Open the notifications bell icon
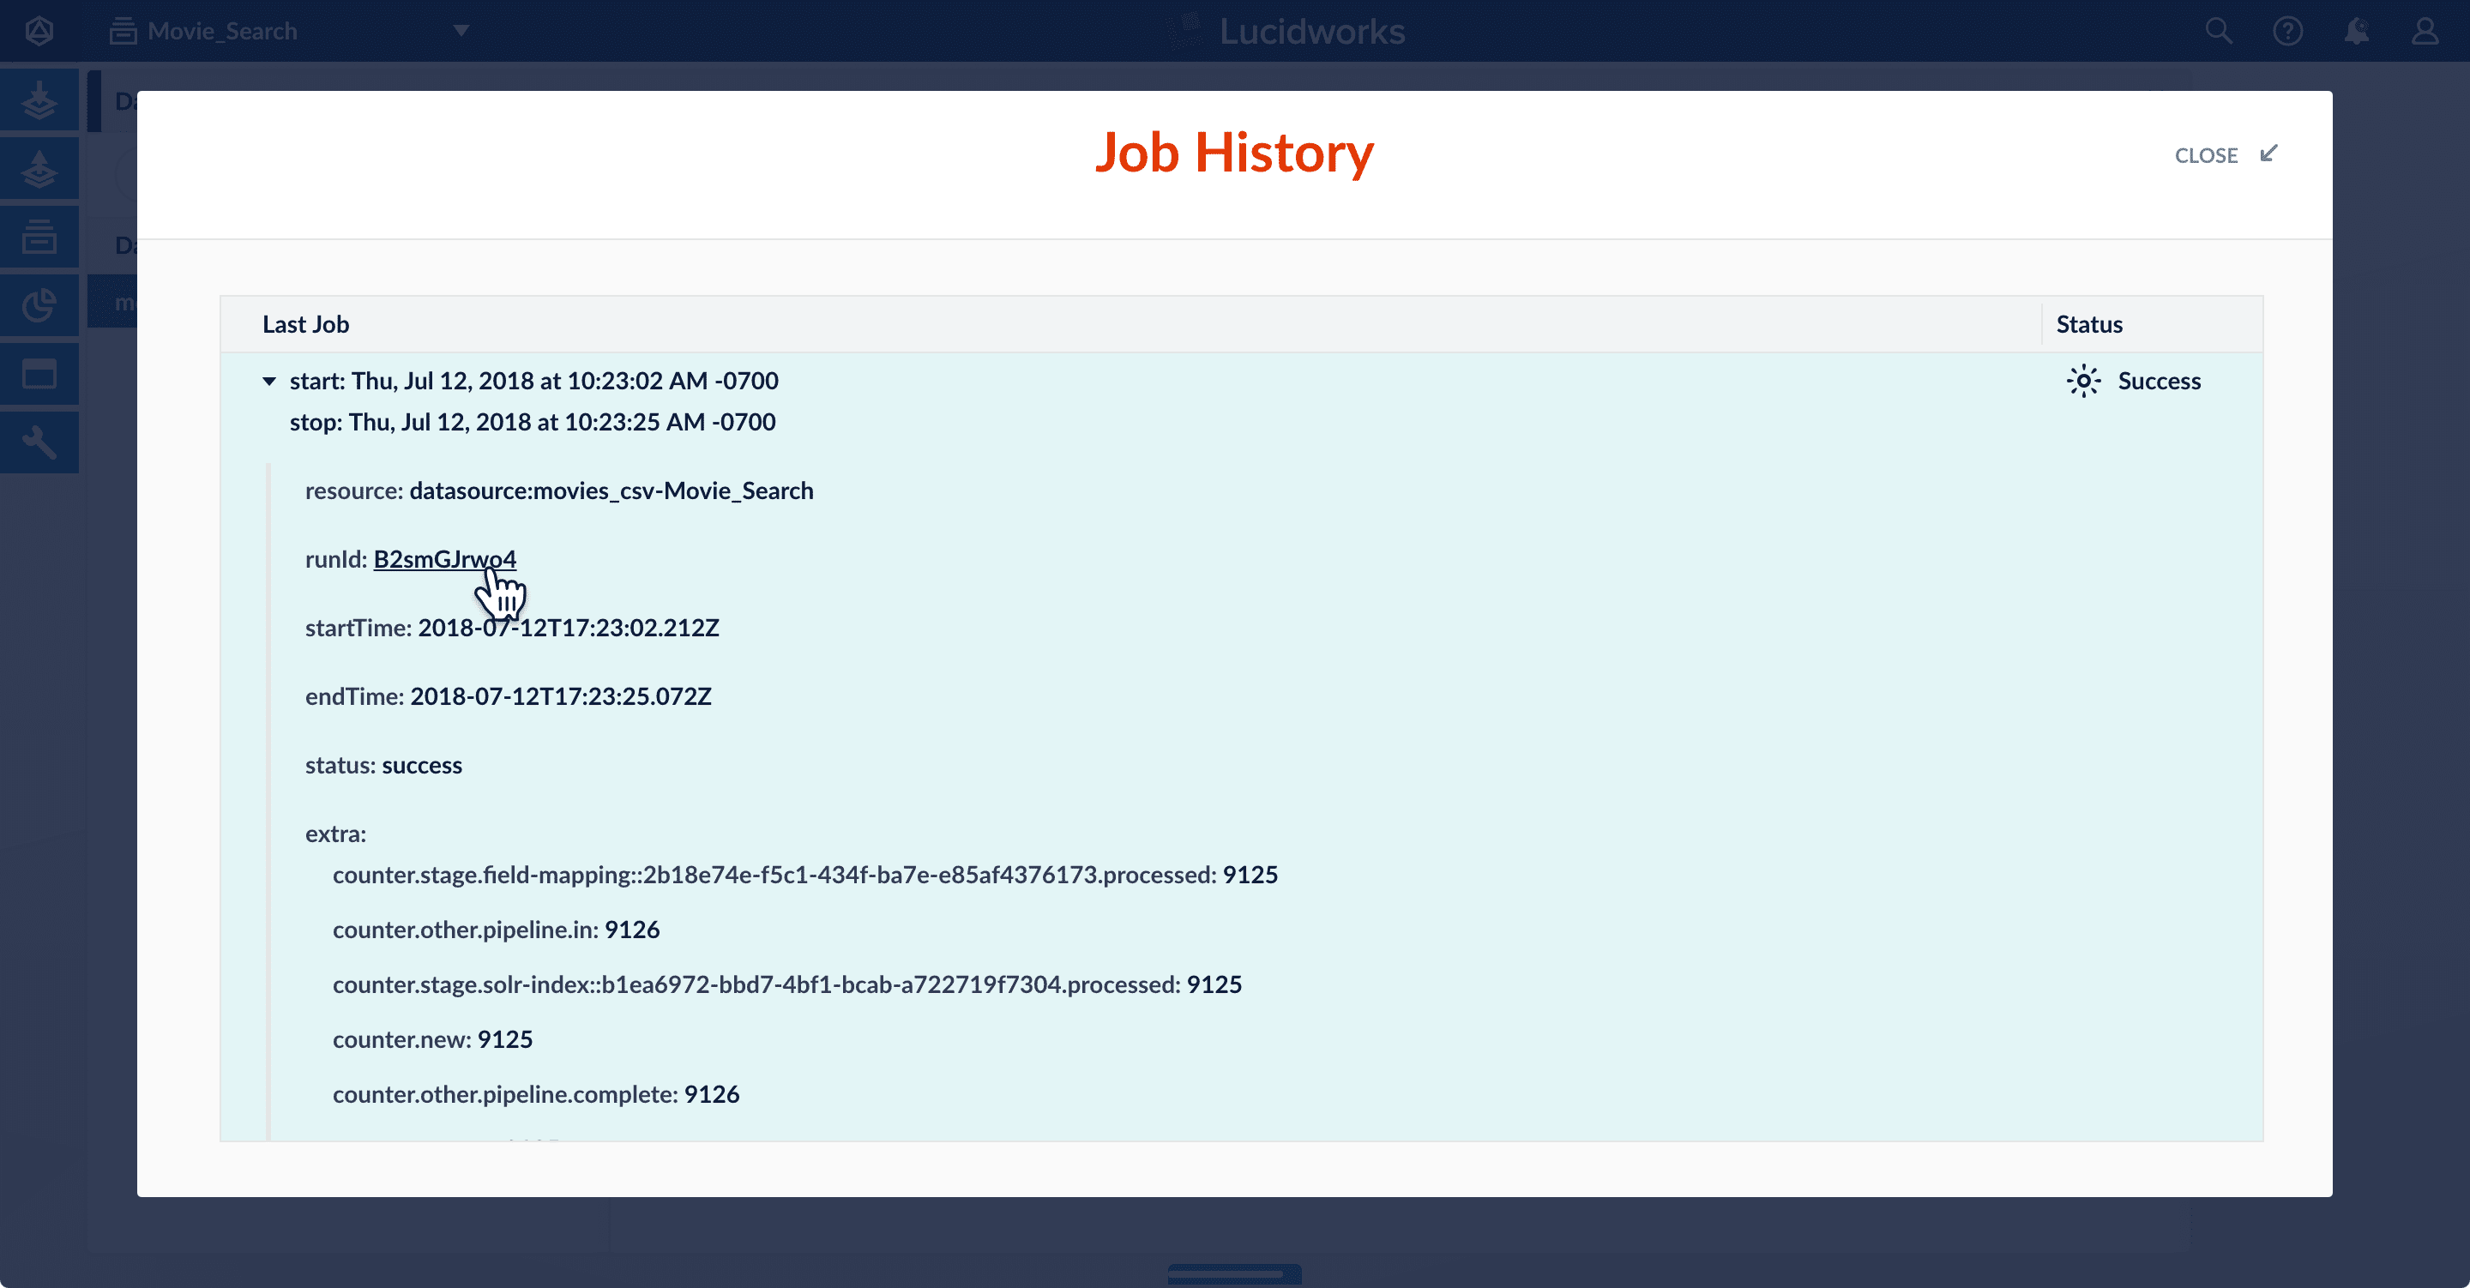The image size is (2470, 1288). pos(2357,31)
